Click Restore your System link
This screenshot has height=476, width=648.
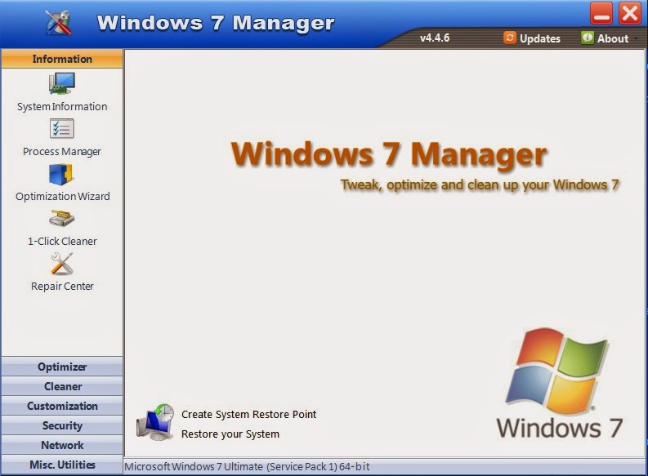[x=230, y=434]
